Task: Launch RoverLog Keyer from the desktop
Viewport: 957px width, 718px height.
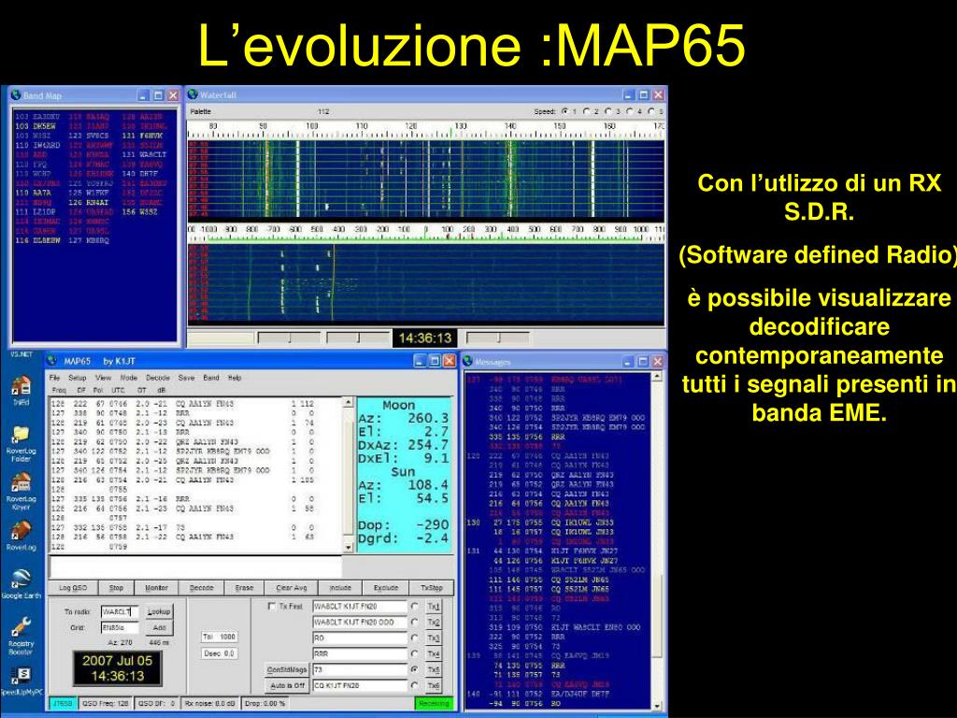Action: tap(21, 491)
